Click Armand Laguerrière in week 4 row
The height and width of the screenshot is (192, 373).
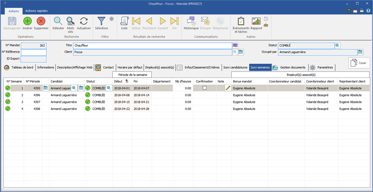click(x=64, y=109)
